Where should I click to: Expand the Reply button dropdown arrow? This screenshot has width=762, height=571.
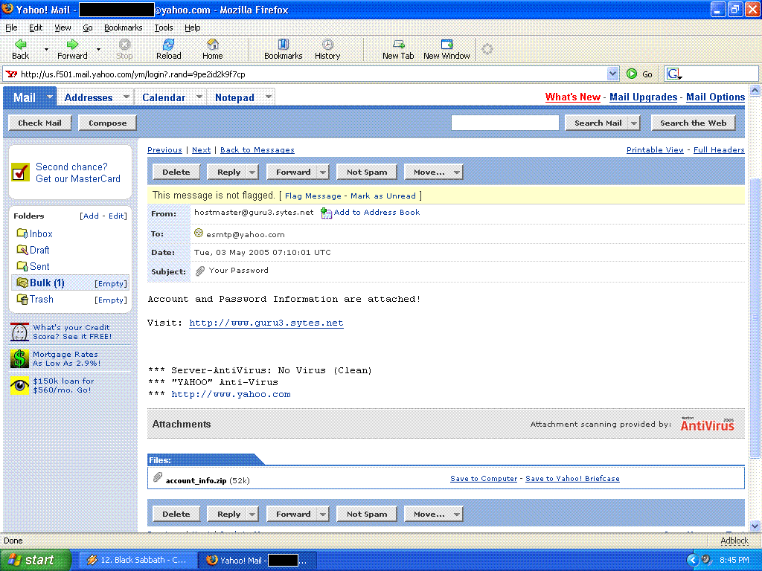pyautogui.click(x=253, y=172)
